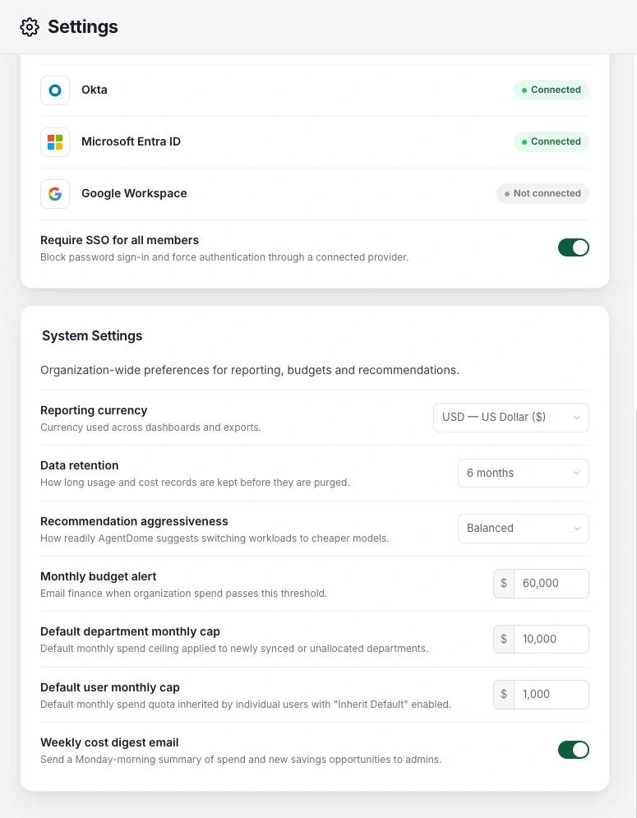Click the Google Workspace provider name
Image resolution: width=637 pixels, height=818 pixels.
point(134,193)
